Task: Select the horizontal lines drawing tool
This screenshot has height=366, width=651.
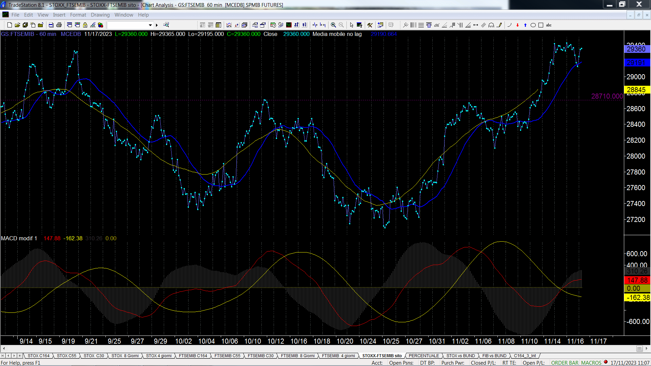Action: pyautogui.click(x=421, y=25)
